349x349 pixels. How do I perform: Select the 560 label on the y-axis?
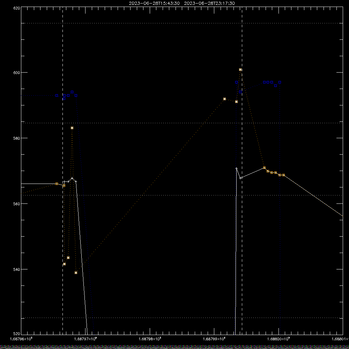pyautogui.click(x=17, y=204)
